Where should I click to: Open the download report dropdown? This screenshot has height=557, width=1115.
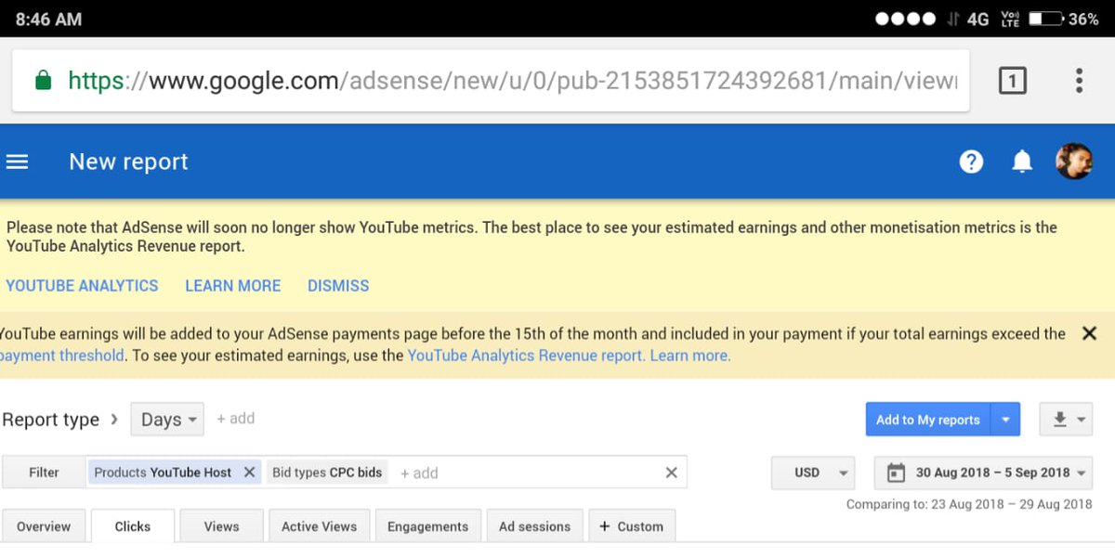1067,420
